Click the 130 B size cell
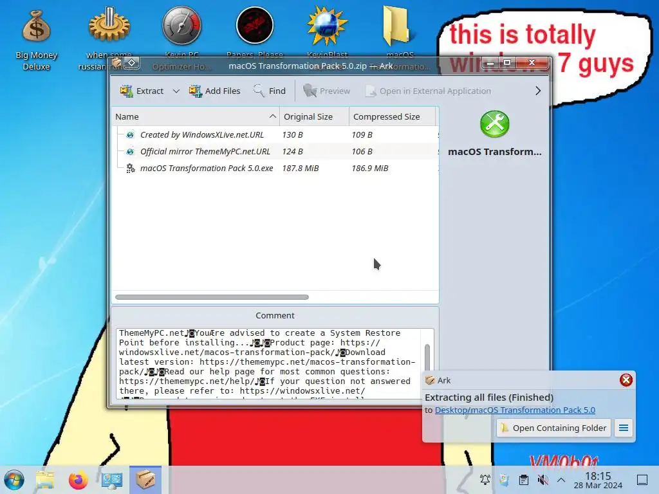The height and width of the screenshot is (494, 659). pyautogui.click(x=293, y=135)
